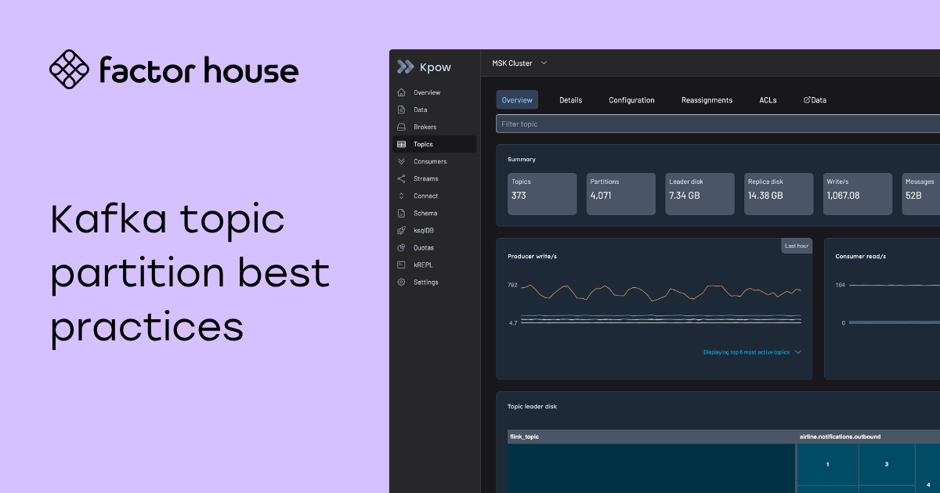
Task: Click the Consumers icon in sidebar
Action: (401, 161)
